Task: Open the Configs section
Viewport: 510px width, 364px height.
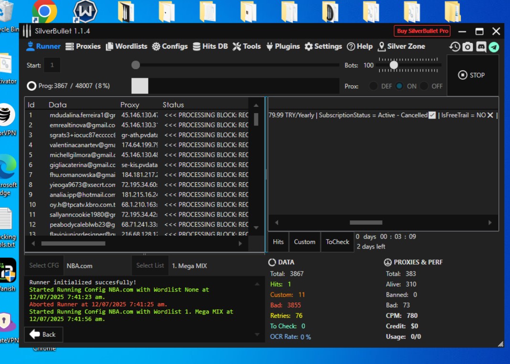Action: point(170,47)
